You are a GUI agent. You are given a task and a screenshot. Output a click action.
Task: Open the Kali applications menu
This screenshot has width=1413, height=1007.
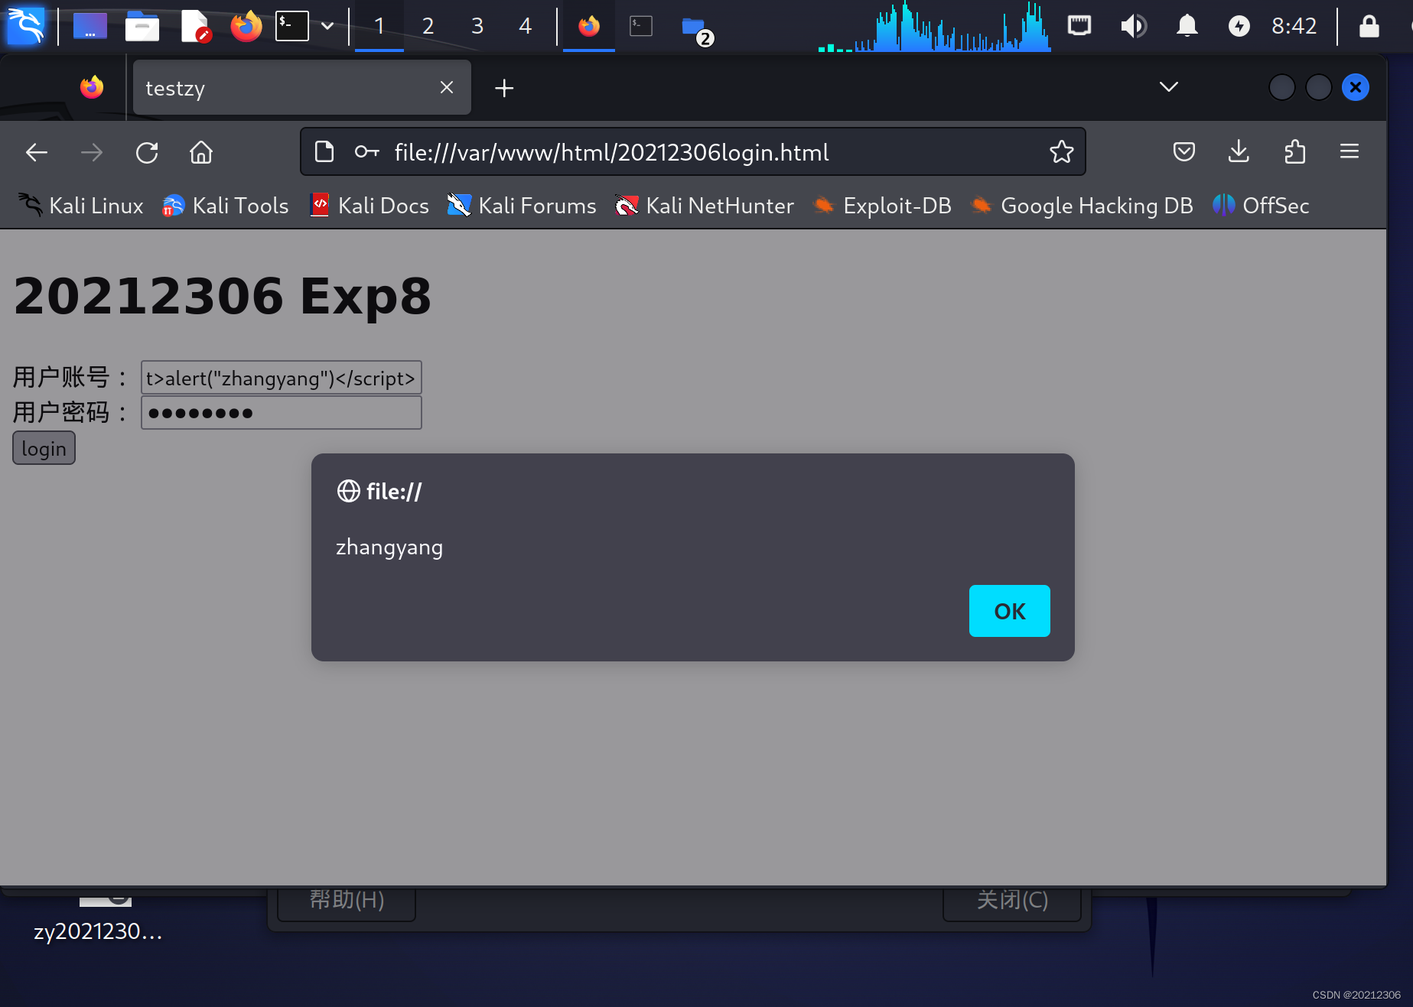coord(26,26)
